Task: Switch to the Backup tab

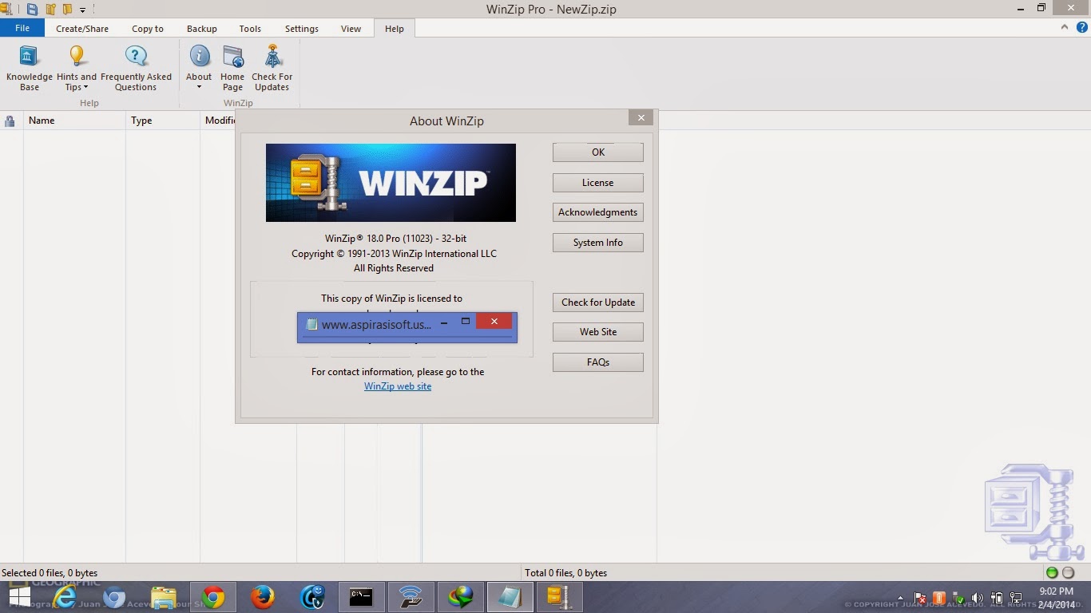Action: [202, 29]
